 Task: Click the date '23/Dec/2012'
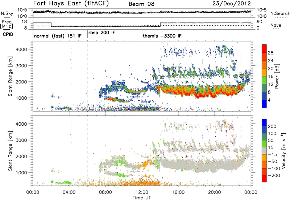click(x=232, y=3)
